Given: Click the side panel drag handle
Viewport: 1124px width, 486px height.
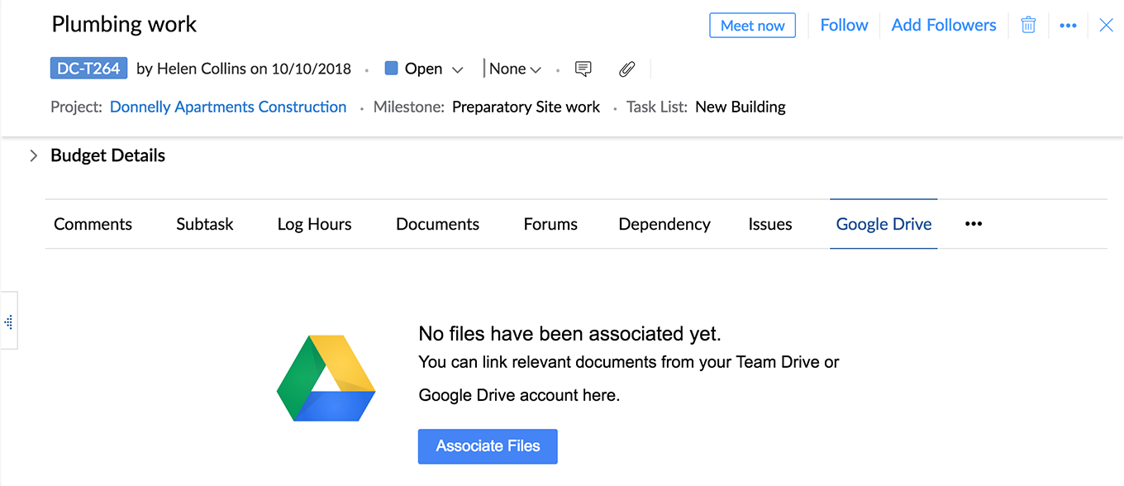Looking at the screenshot, I should (x=8, y=322).
